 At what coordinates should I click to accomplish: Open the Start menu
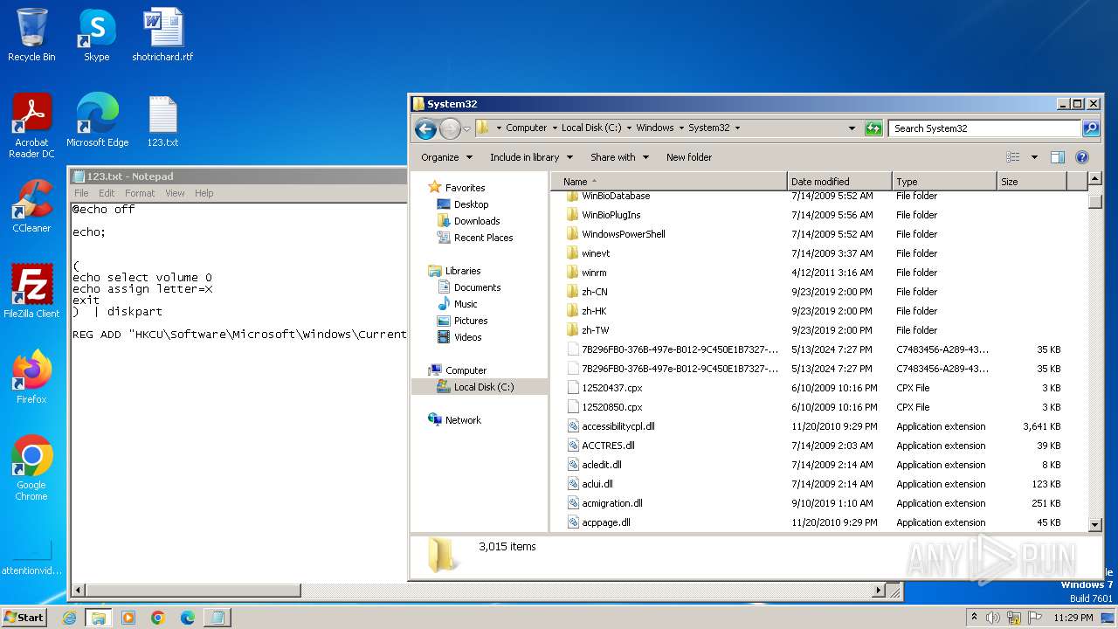pyautogui.click(x=24, y=618)
